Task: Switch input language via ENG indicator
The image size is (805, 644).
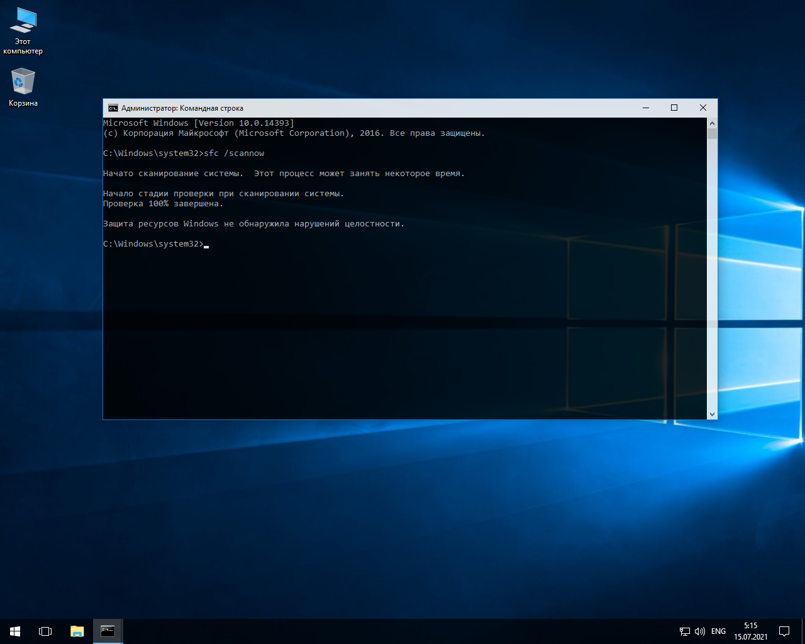Action: [x=718, y=631]
